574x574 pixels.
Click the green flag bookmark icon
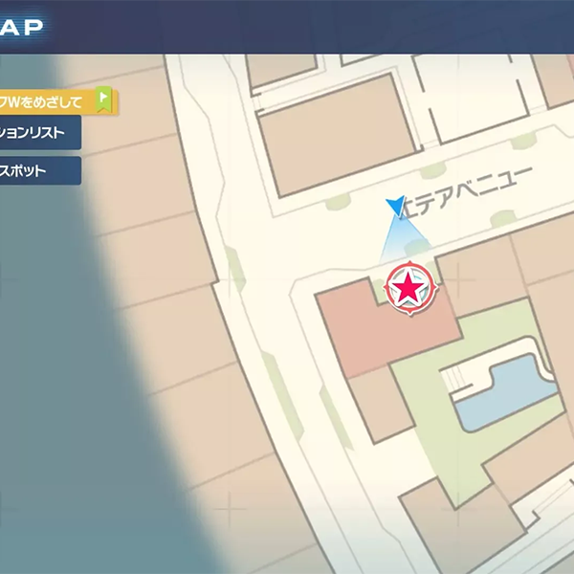tap(104, 99)
